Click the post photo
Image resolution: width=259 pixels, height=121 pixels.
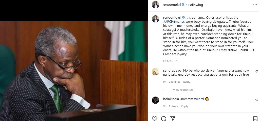tap(74, 71)
